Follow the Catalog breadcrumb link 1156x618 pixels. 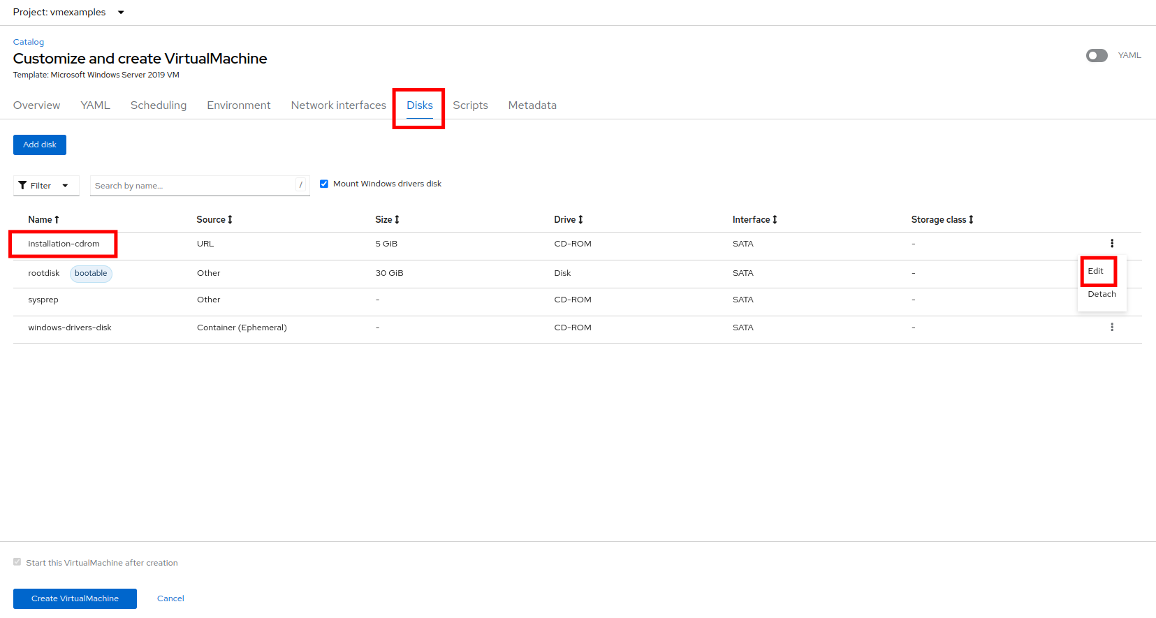pos(29,42)
